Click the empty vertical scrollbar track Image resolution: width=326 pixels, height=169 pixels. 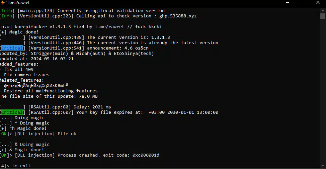click(x=323, y=91)
